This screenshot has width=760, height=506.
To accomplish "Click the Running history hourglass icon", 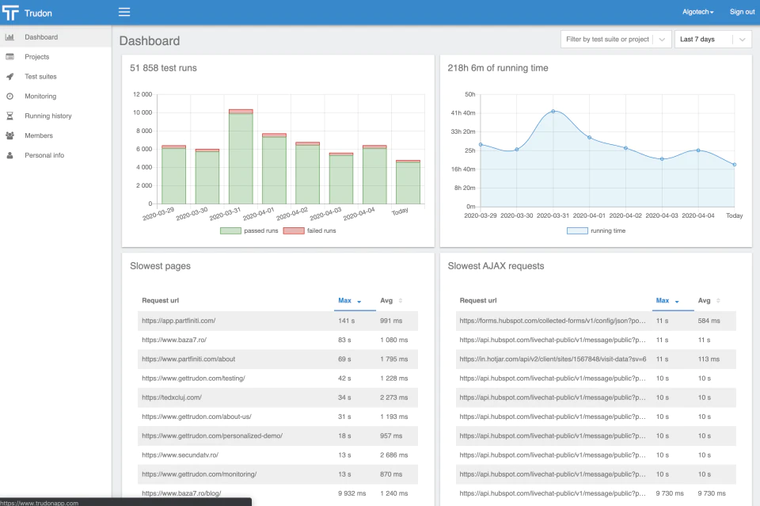I will 9,116.
